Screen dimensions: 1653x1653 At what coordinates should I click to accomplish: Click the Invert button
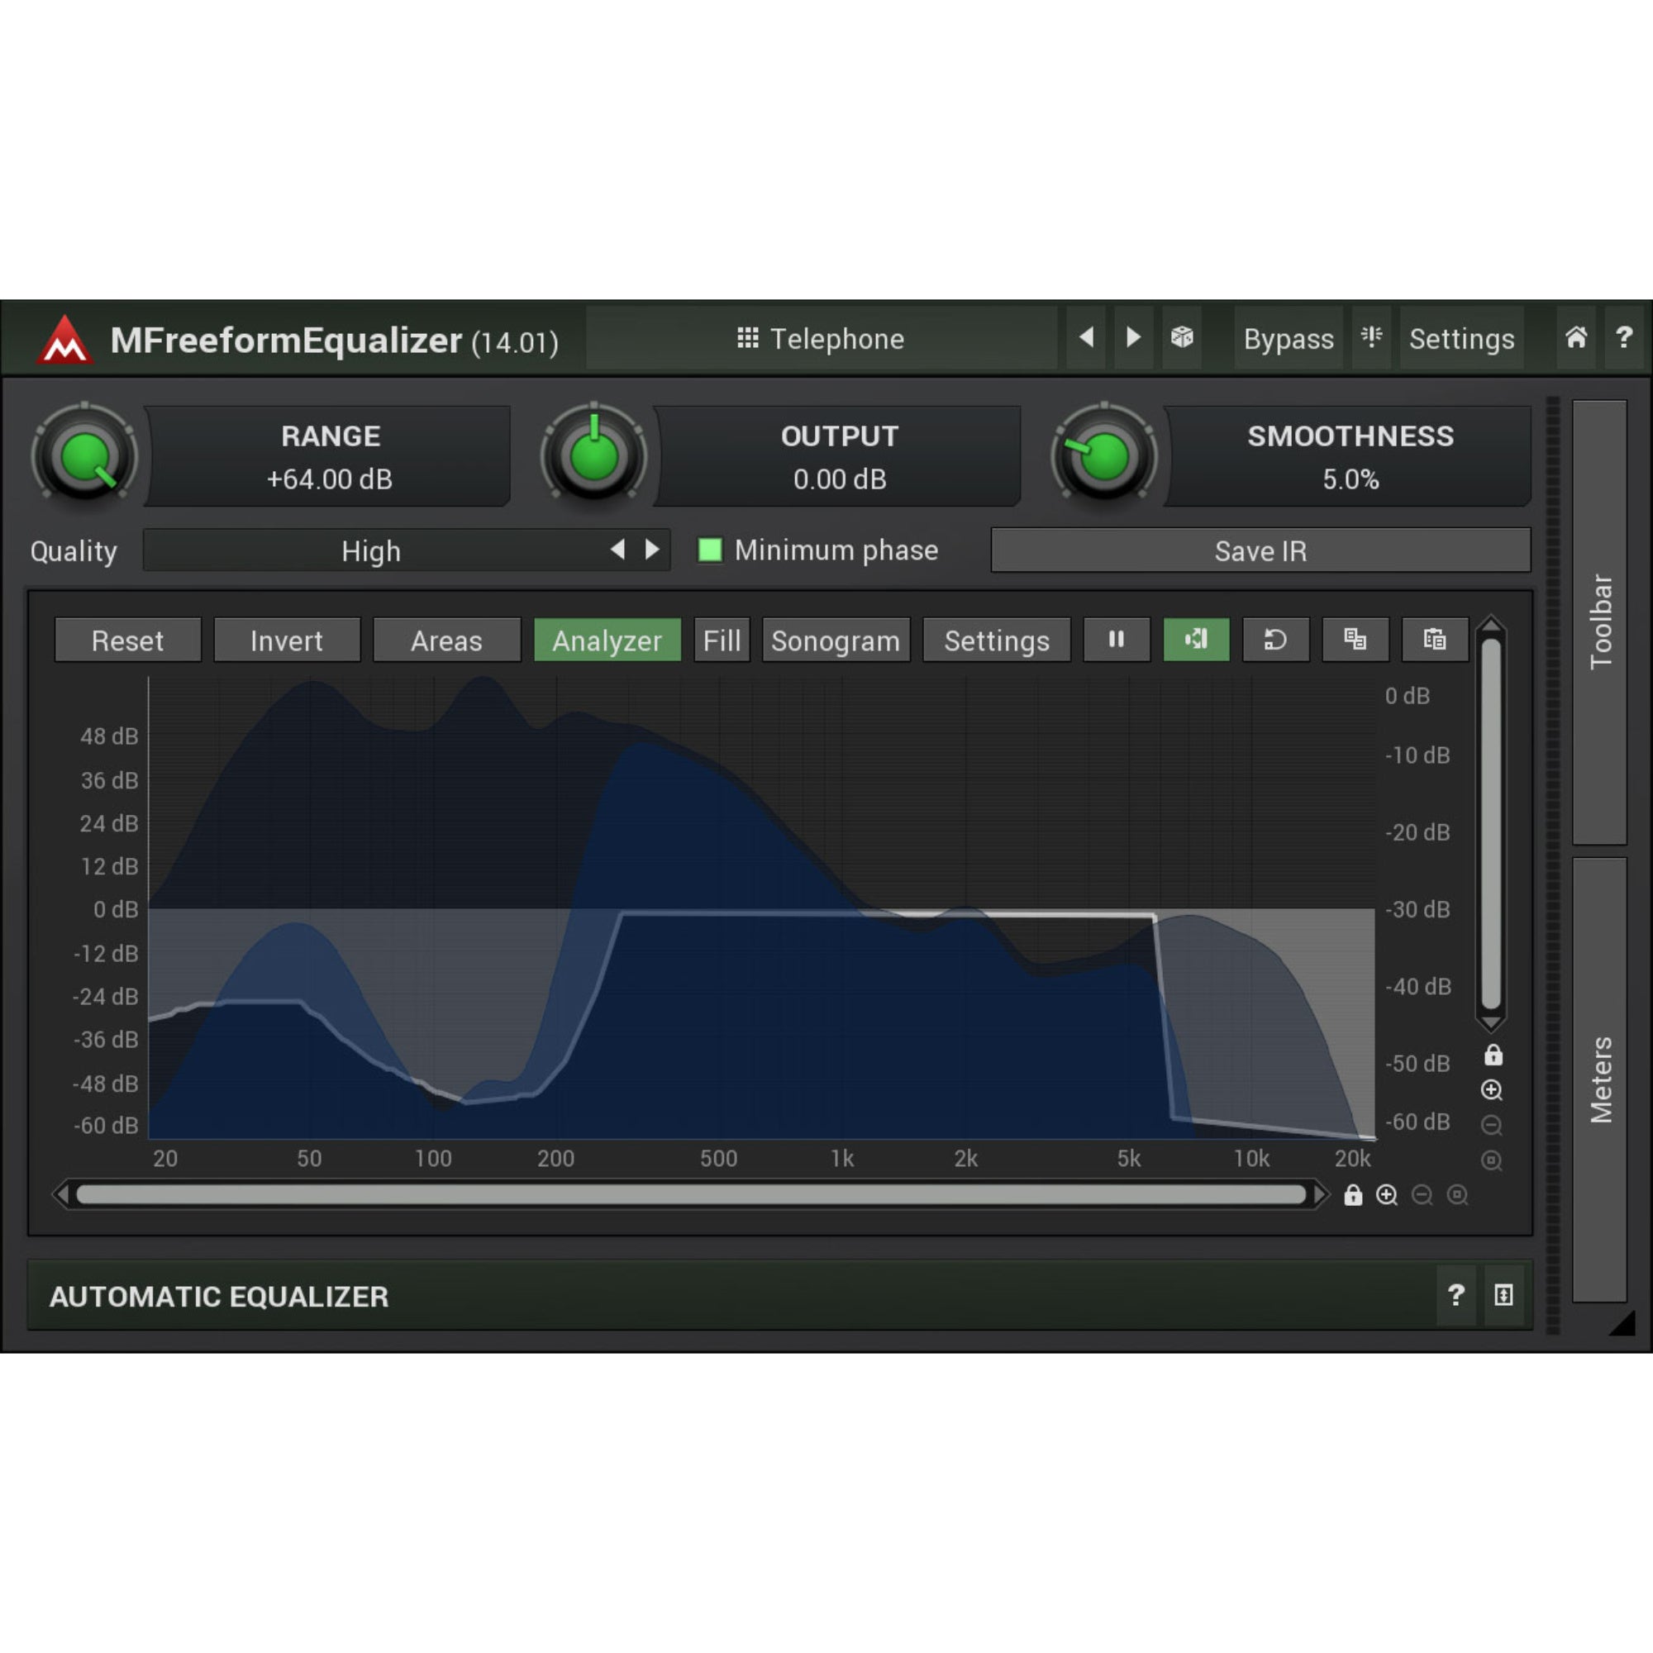tap(287, 640)
